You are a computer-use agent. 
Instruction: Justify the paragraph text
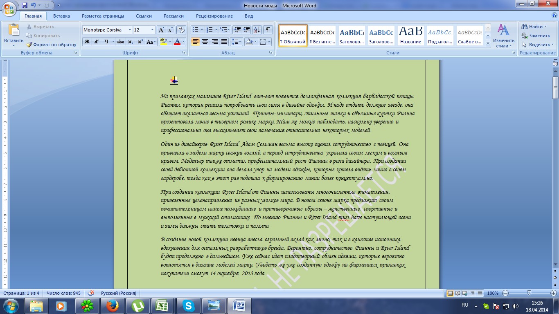[224, 42]
